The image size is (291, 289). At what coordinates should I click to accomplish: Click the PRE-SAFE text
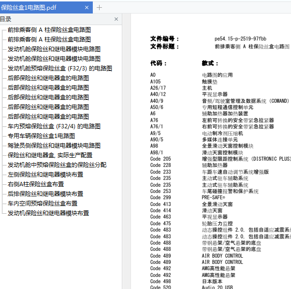214,197
